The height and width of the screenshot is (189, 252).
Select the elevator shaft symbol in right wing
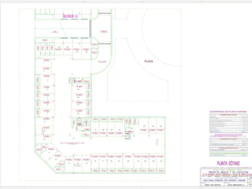[127, 136]
